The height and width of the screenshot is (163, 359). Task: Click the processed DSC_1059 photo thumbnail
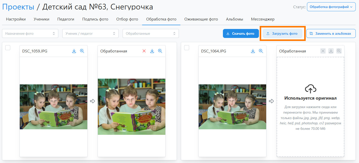[132, 107]
